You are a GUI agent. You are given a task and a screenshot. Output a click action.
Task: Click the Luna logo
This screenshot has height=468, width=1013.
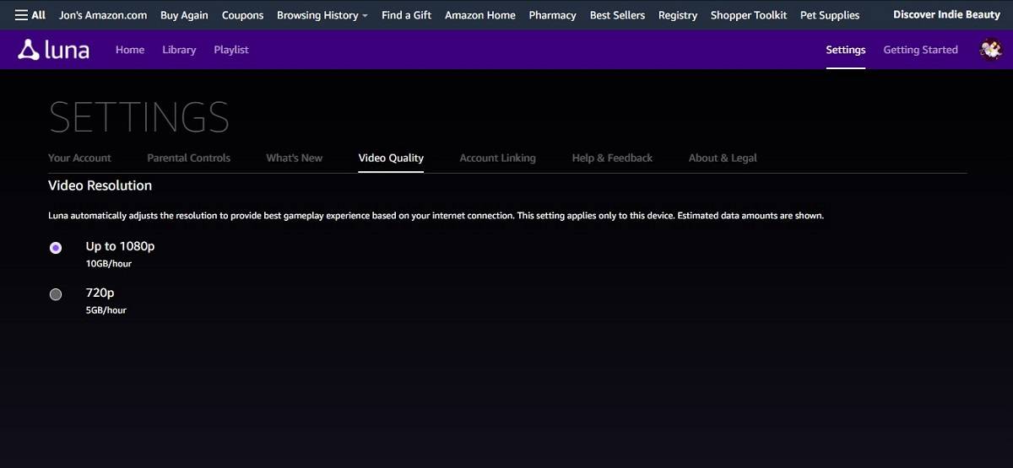[53, 50]
